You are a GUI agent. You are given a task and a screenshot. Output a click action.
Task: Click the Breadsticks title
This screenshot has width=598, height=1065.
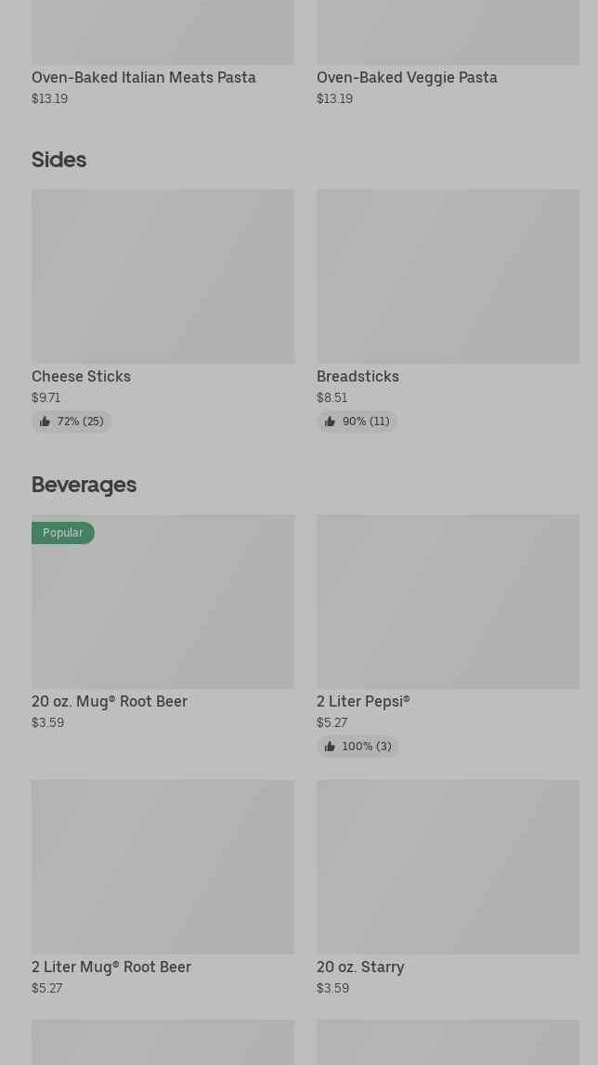click(357, 376)
